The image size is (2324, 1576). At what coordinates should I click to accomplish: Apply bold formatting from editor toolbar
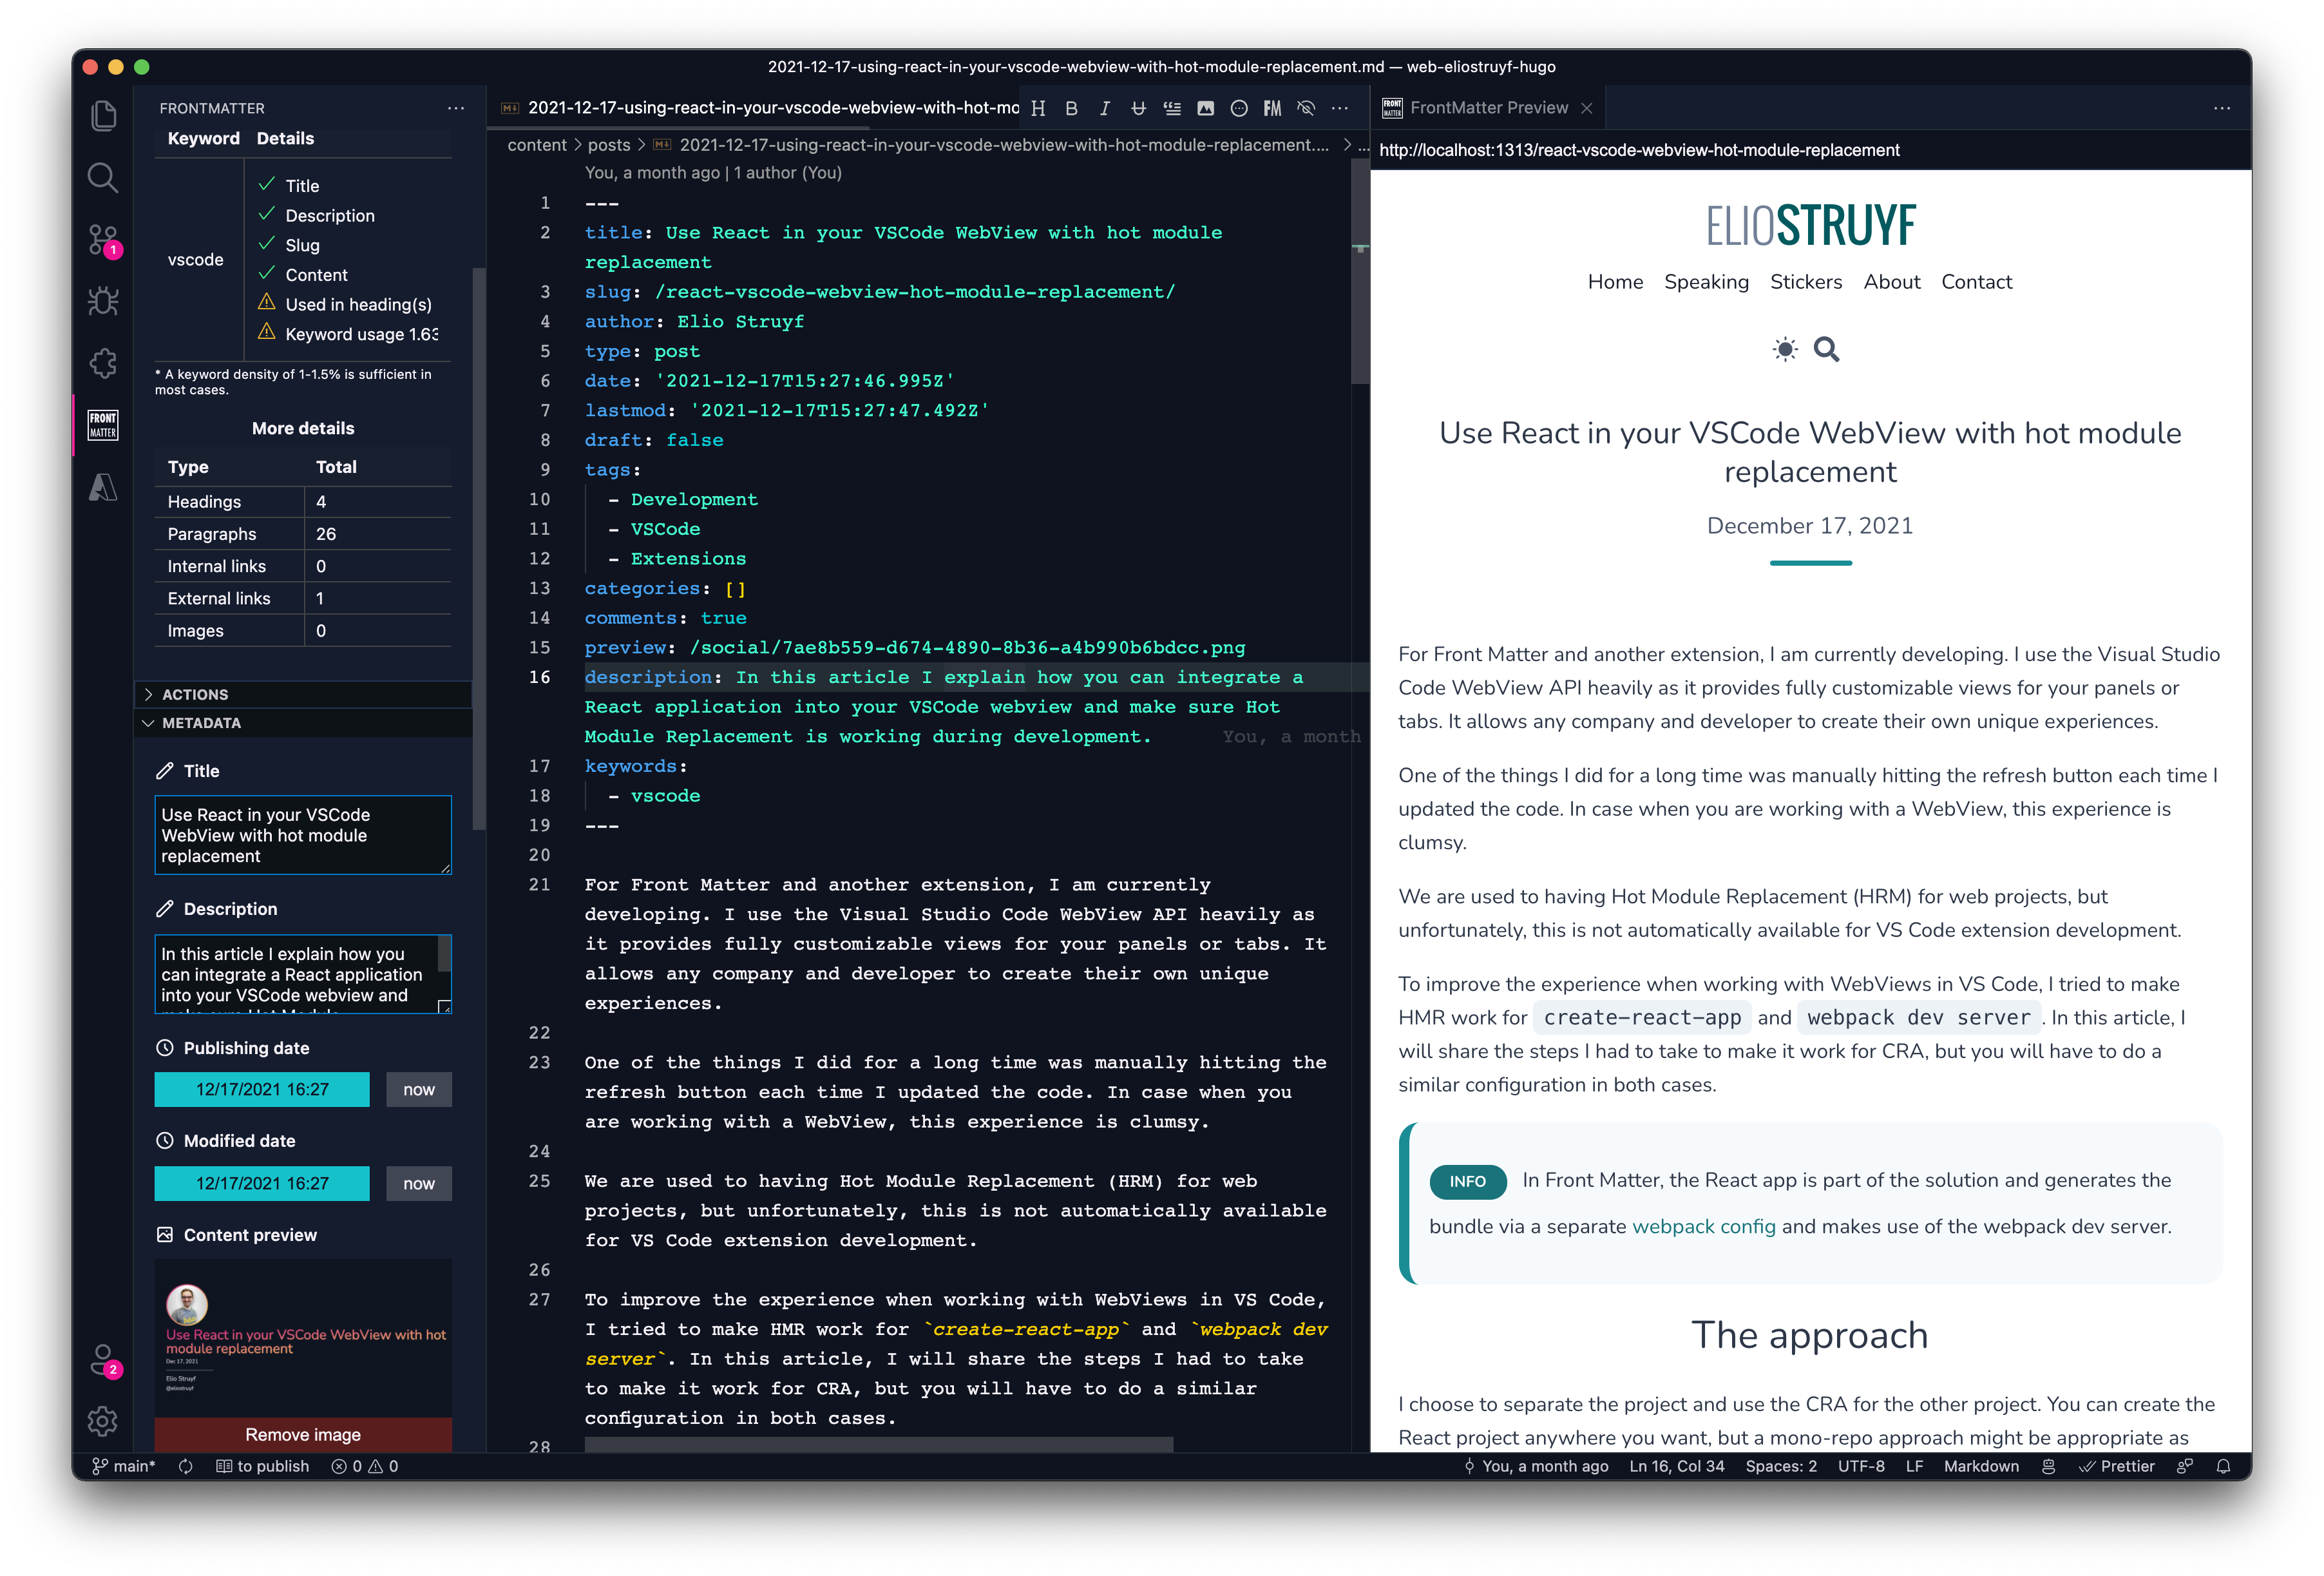point(1071,108)
